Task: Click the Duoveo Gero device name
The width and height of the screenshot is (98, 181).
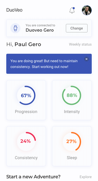Action: [40, 30]
